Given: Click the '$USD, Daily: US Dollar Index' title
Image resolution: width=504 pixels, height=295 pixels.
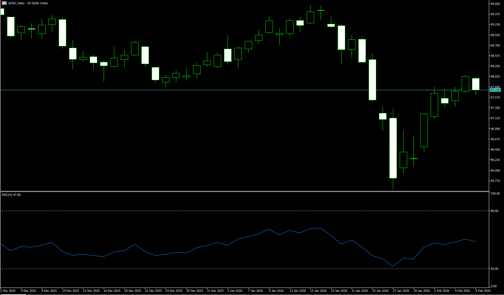Looking at the screenshot, I should coord(28,3).
